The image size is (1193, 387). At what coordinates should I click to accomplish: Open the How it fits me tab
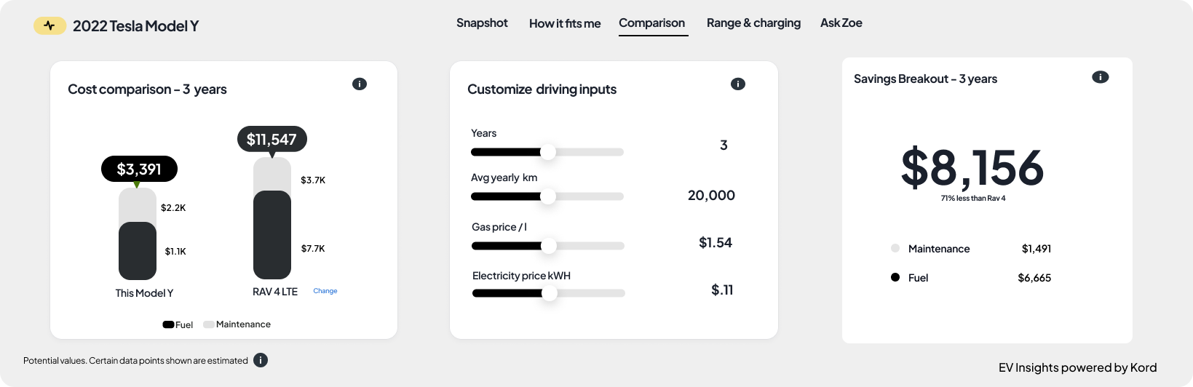(x=565, y=23)
